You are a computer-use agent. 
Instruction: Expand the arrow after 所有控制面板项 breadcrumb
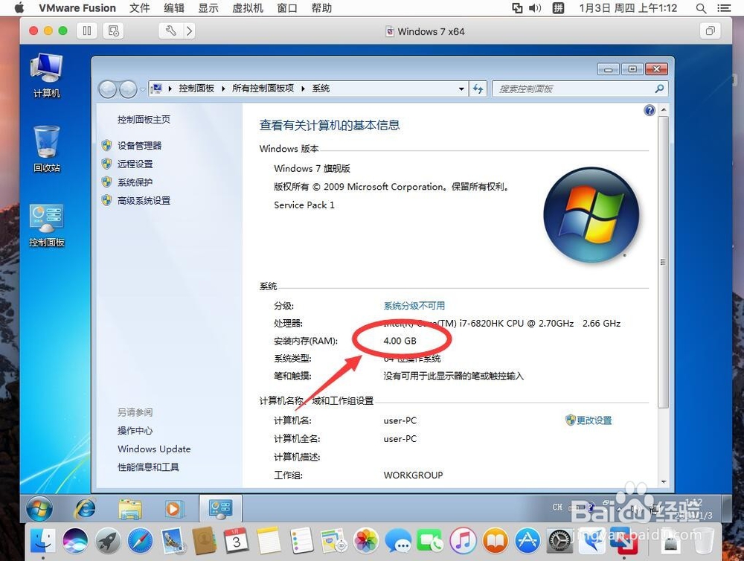[x=303, y=89]
